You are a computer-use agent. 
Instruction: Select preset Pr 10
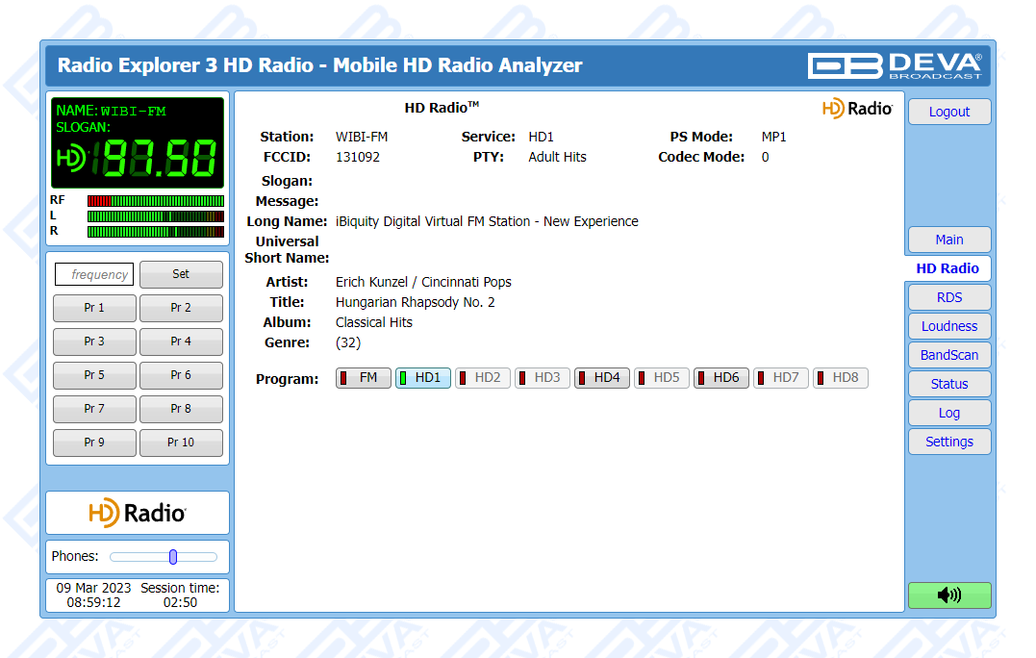(181, 443)
